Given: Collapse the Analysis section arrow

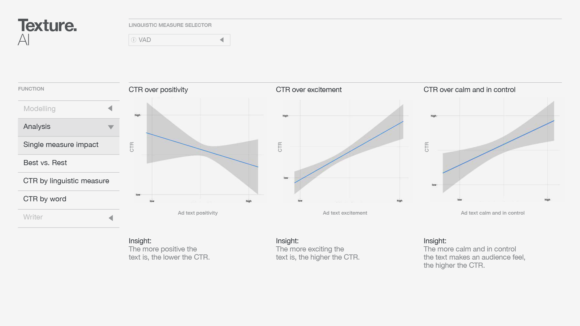Looking at the screenshot, I should tap(111, 127).
